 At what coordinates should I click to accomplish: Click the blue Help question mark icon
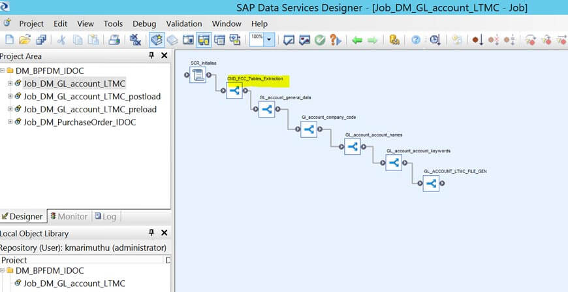tap(415, 40)
